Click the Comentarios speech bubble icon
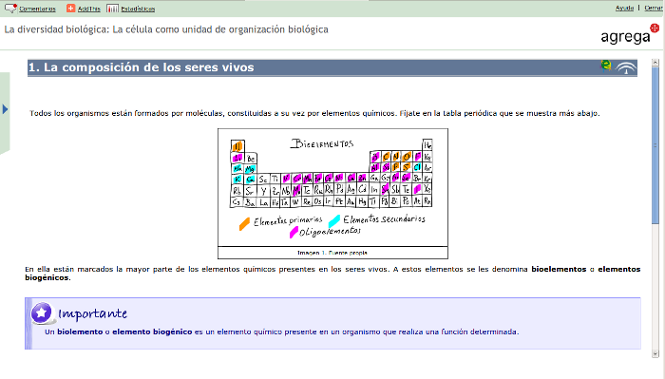665x379 pixels. coord(10,8)
